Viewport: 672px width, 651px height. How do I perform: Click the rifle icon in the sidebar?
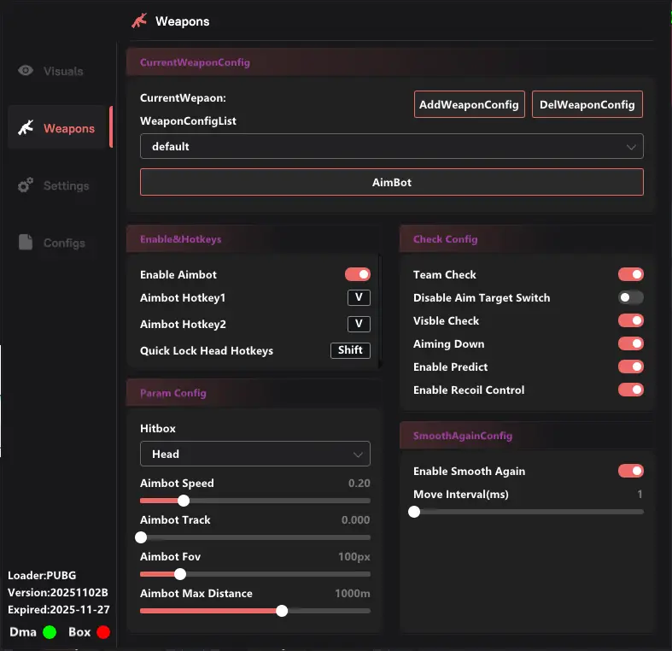(26, 128)
